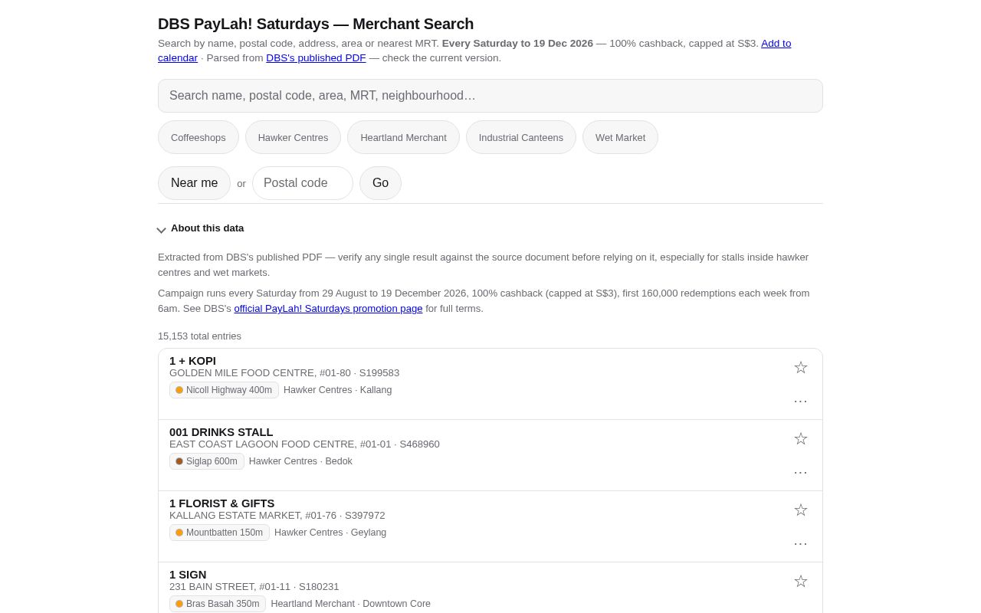Click the Siglap 600m MRT chip
Image resolution: width=981 pixels, height=613 pixels.
(x=207, y=461)
